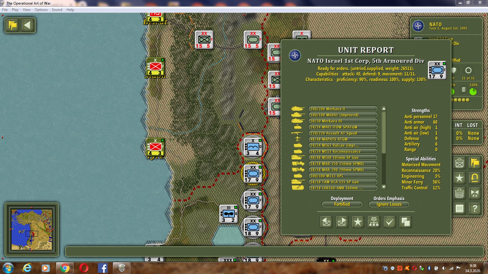The height and width of the screenshot is (274, 488).
Task: Select the 3-2 regiment counter marked III
Action: point(229,214)
